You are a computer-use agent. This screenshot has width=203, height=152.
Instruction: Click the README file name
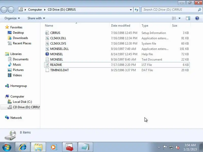pyautogui.click(x=56, y=65)
